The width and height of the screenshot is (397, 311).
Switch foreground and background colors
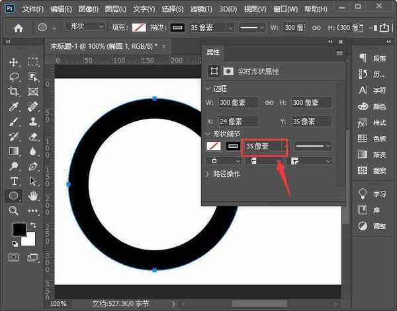click(x=33, y=225)
